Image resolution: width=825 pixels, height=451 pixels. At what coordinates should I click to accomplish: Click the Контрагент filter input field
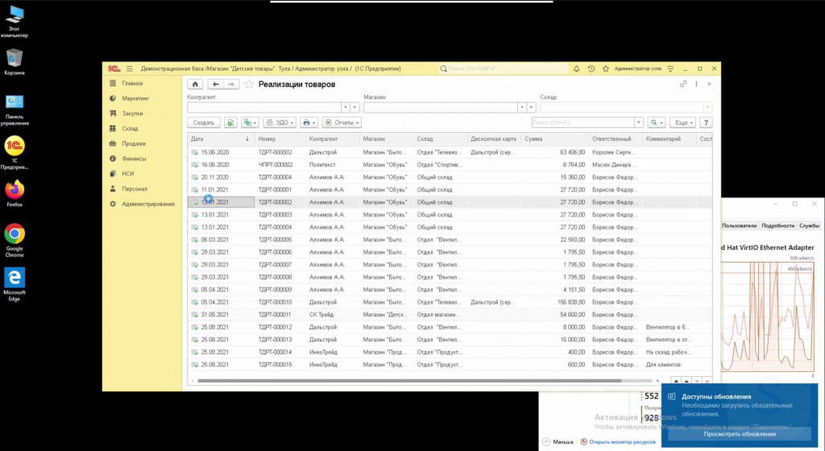pyautogui.click(x=264, y=106)
